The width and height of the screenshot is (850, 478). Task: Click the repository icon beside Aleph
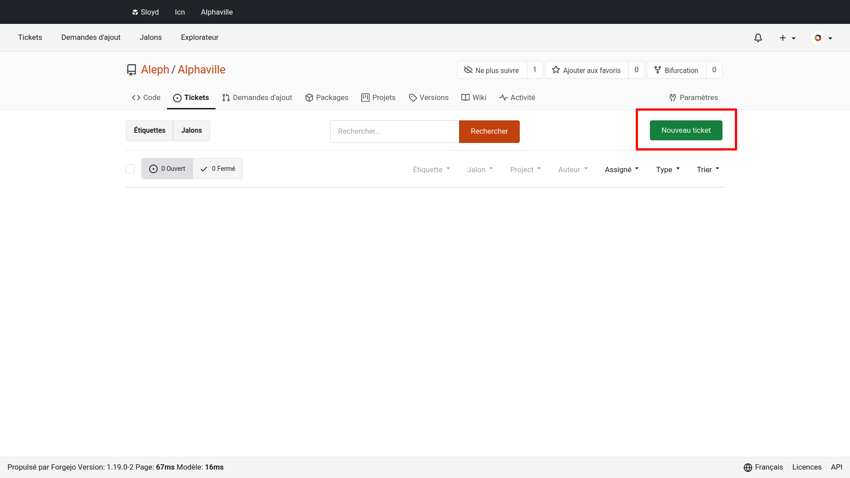(x=131, y=70)
